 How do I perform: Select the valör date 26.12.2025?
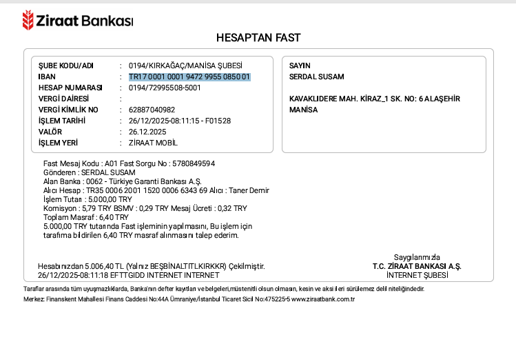(x=147, y=132)
